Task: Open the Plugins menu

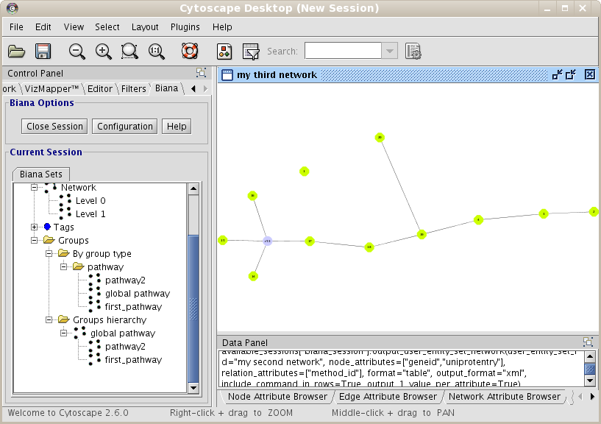Action: coord(185,27)
